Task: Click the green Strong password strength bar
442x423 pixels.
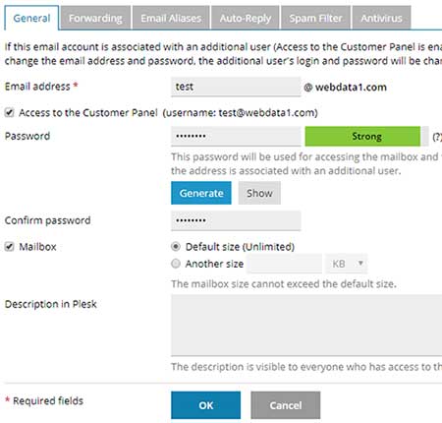Action: coord(362,137)
